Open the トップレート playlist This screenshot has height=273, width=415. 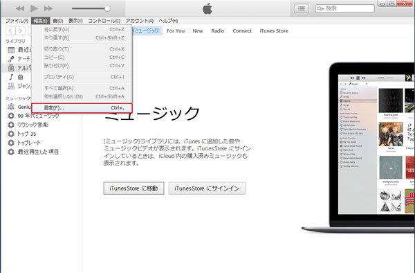tap(29, 143)
